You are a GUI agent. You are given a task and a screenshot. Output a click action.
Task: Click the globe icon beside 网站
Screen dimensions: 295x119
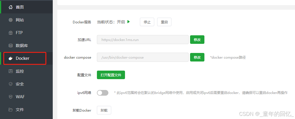pos(11,20)
